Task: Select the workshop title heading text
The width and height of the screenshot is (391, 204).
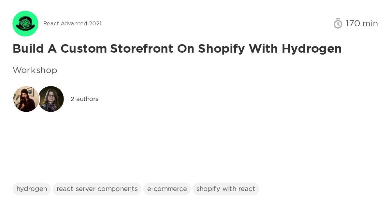Action: coord(177,49)
